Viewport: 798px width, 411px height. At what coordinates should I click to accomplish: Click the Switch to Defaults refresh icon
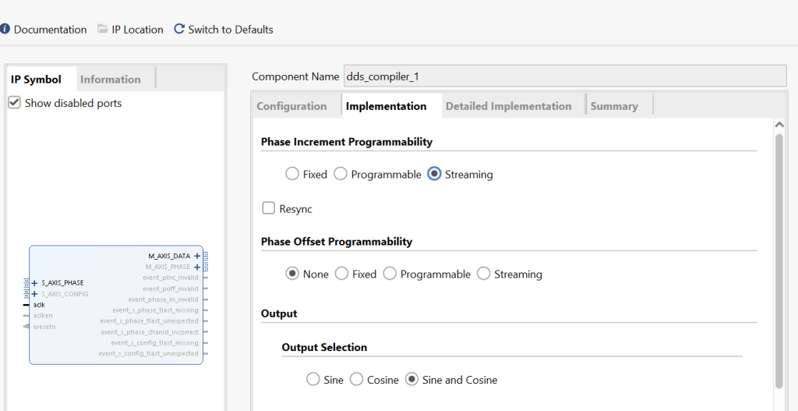(x=179, y=30)
